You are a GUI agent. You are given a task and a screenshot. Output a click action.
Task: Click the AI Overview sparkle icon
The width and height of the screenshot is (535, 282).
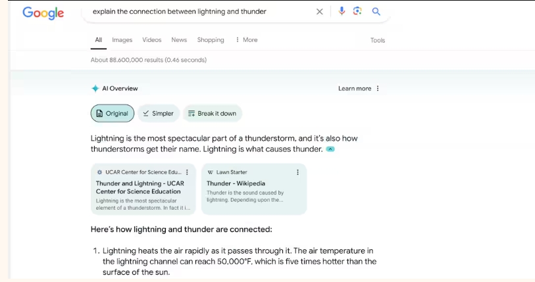[x=95, y=89]
